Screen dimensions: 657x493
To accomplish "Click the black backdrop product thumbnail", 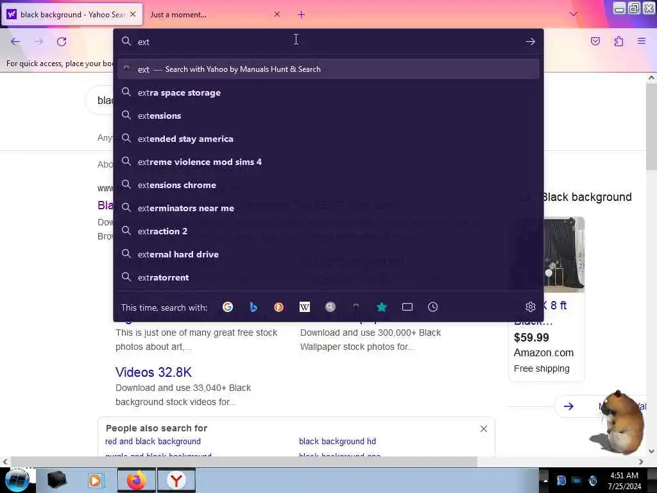I will coord(564,254).
